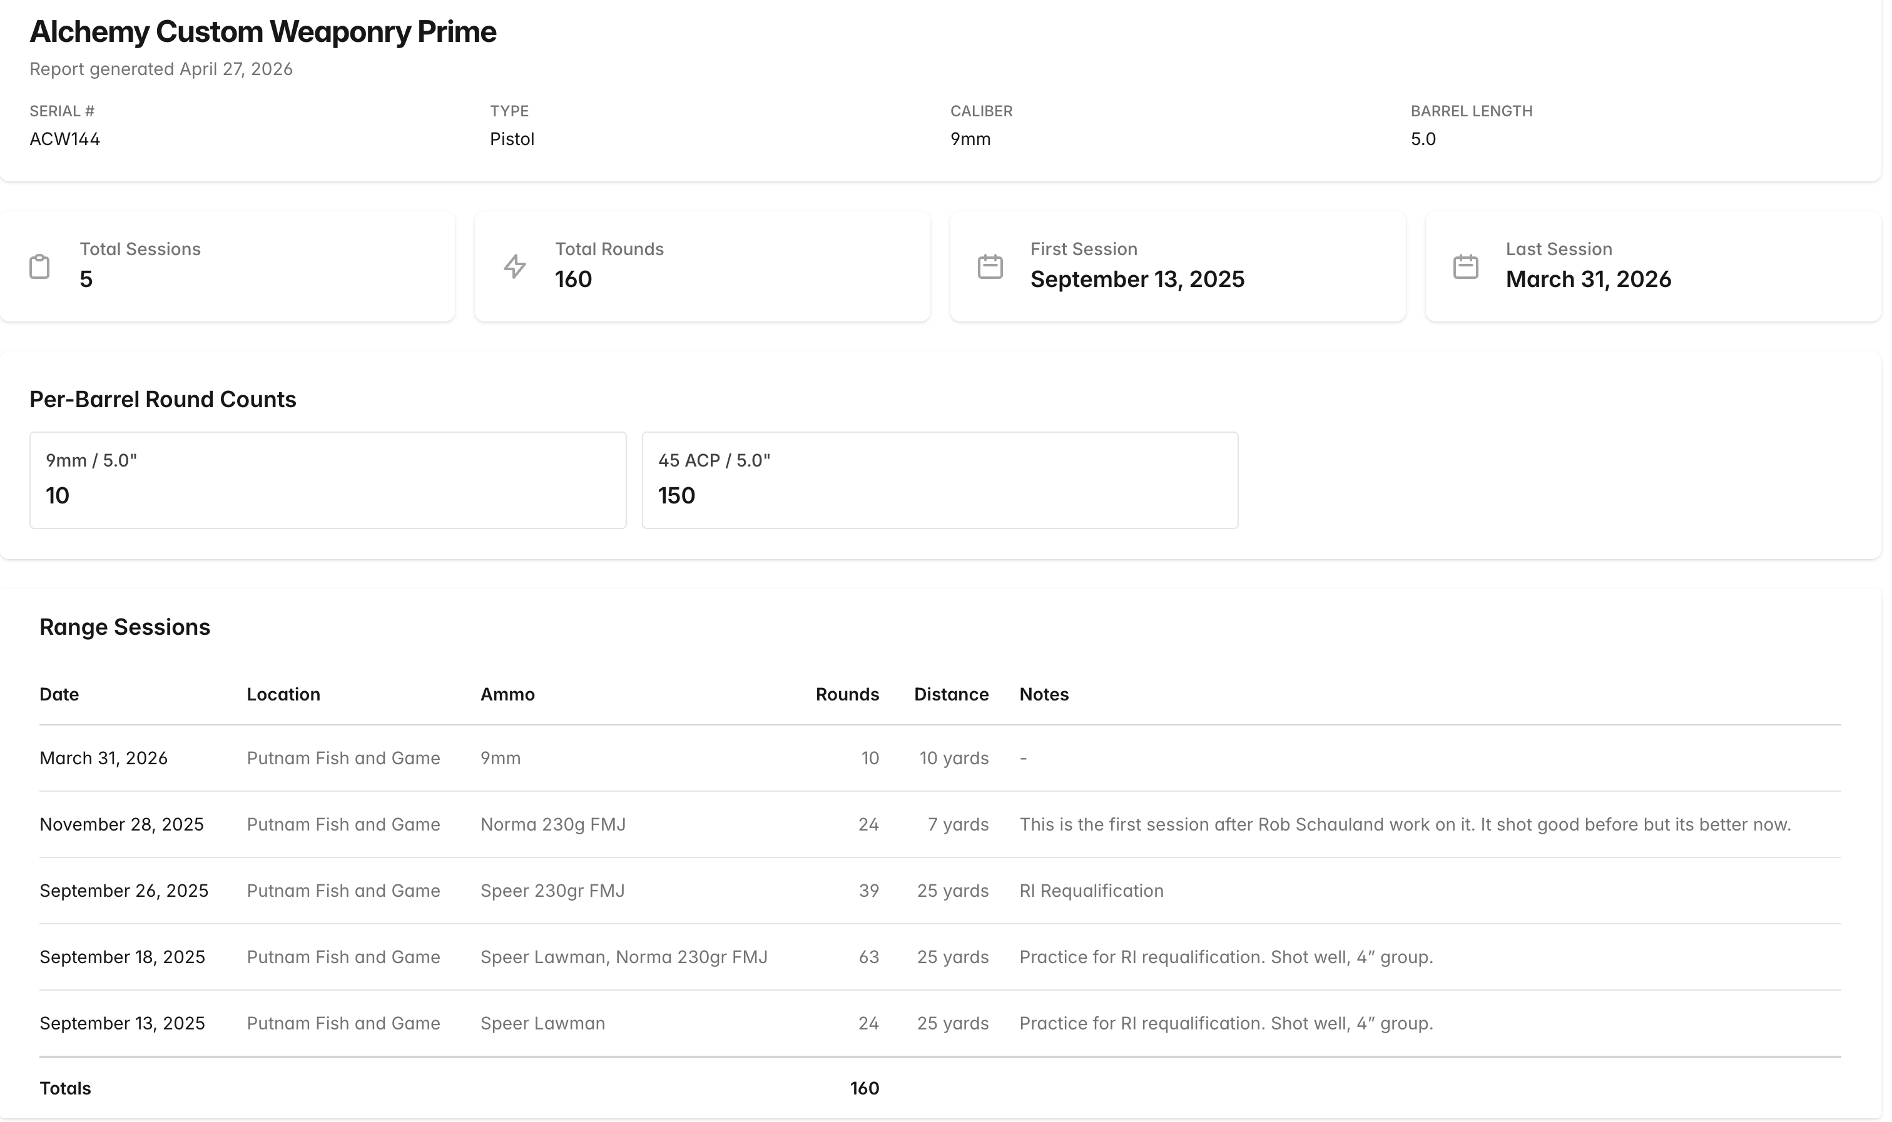
Task: Select the 9mm value under CALIBER
Action: (x=970, y=139)
